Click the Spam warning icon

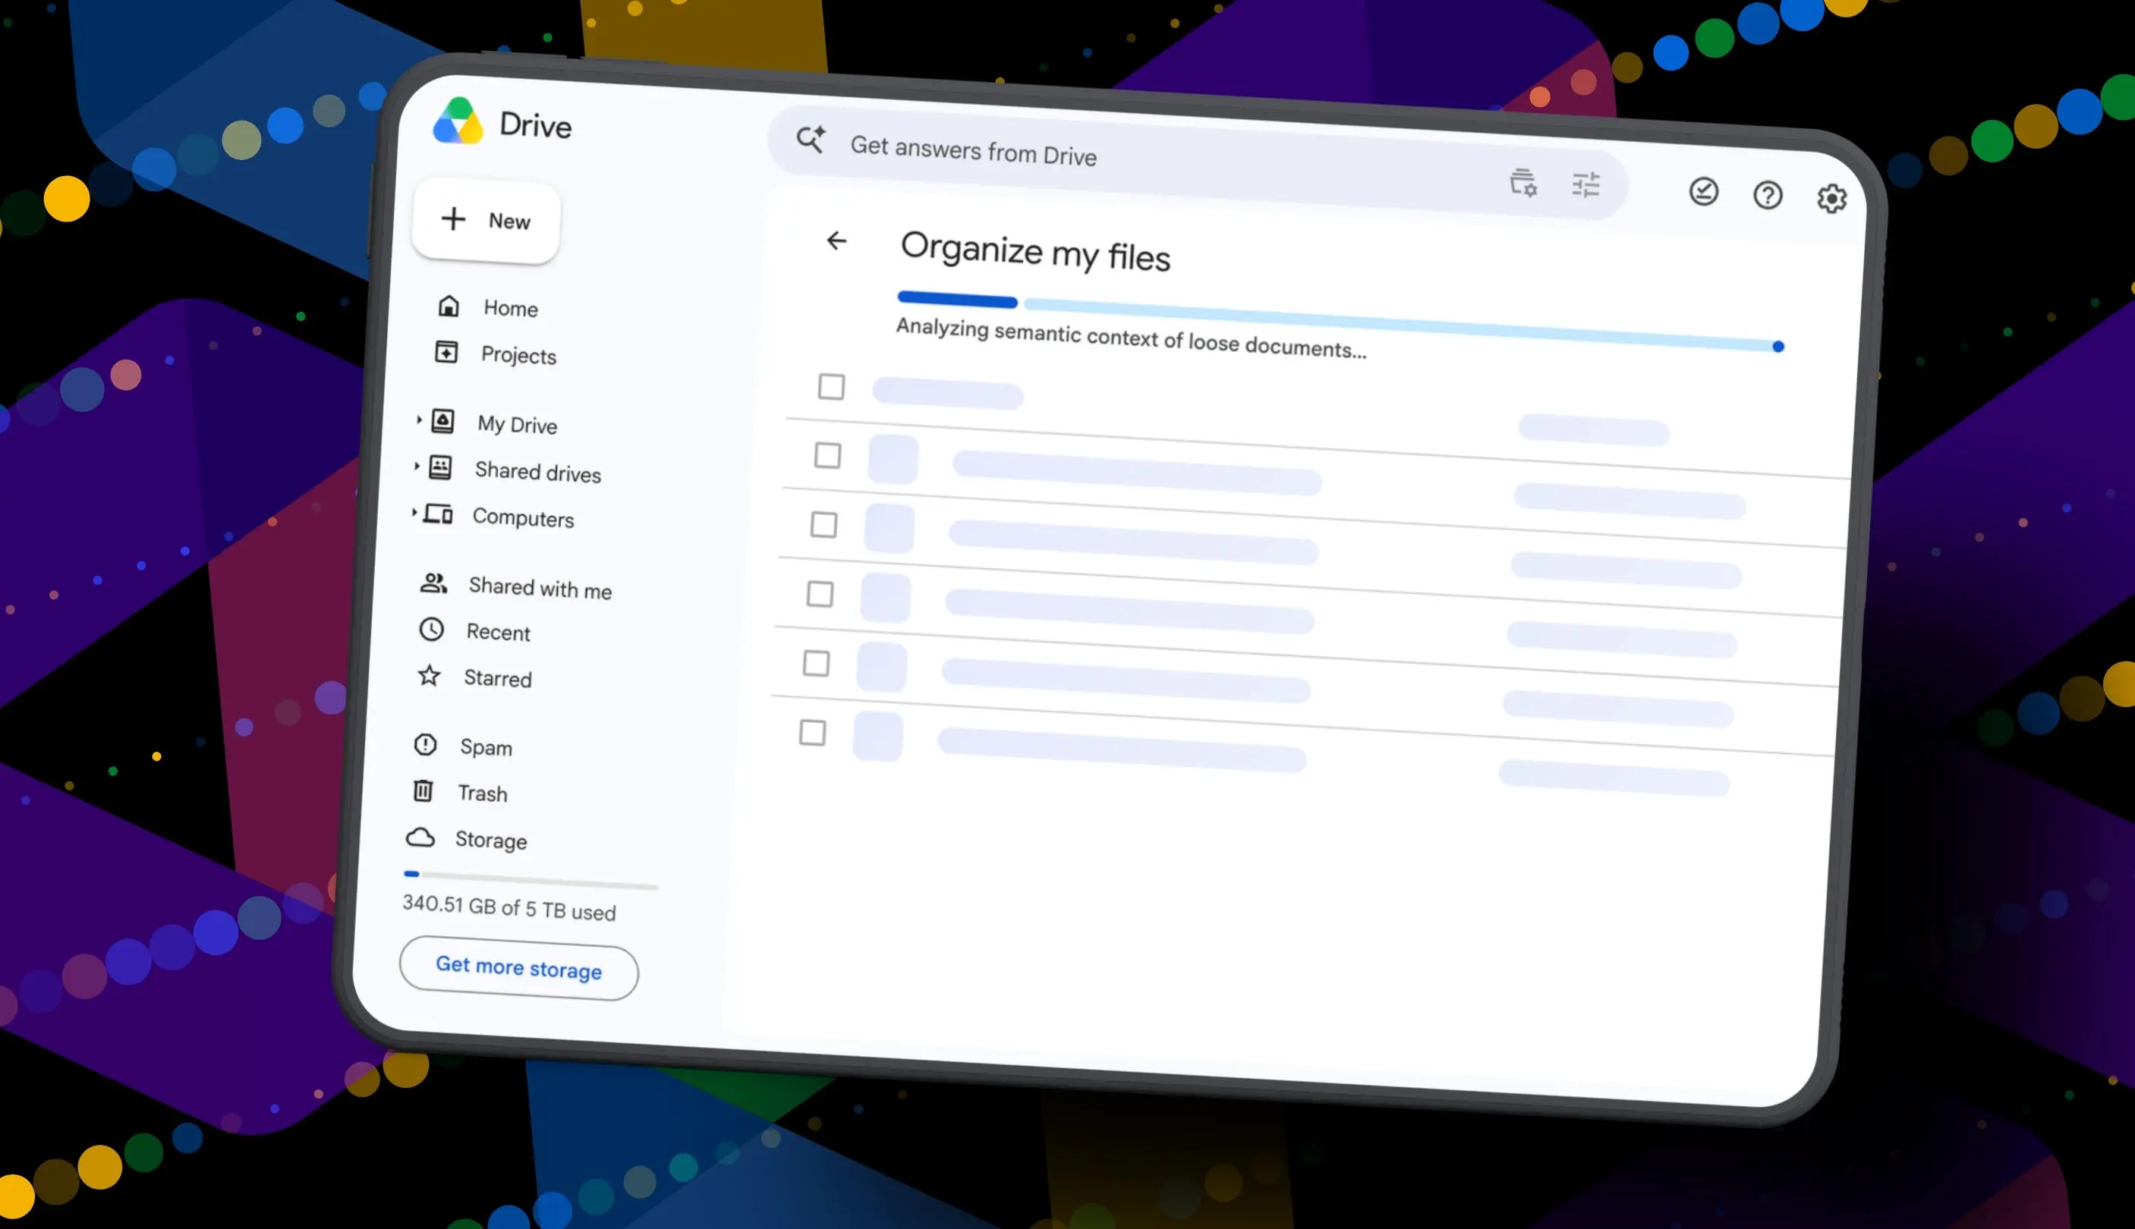pos(424,744)
